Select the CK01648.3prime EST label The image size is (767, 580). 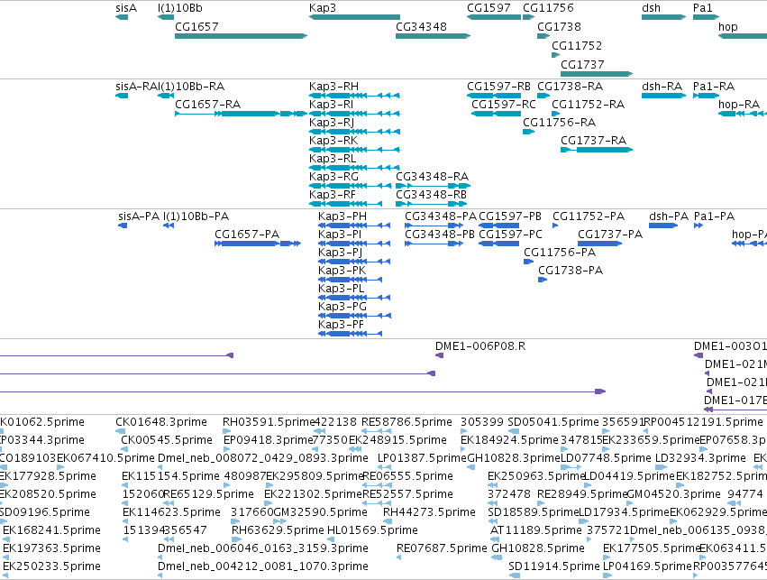point(161,422)
